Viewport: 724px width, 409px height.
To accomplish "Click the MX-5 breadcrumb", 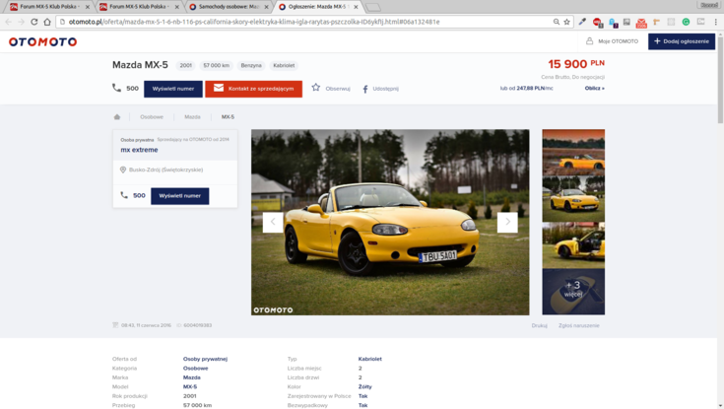I will point(228,117).
